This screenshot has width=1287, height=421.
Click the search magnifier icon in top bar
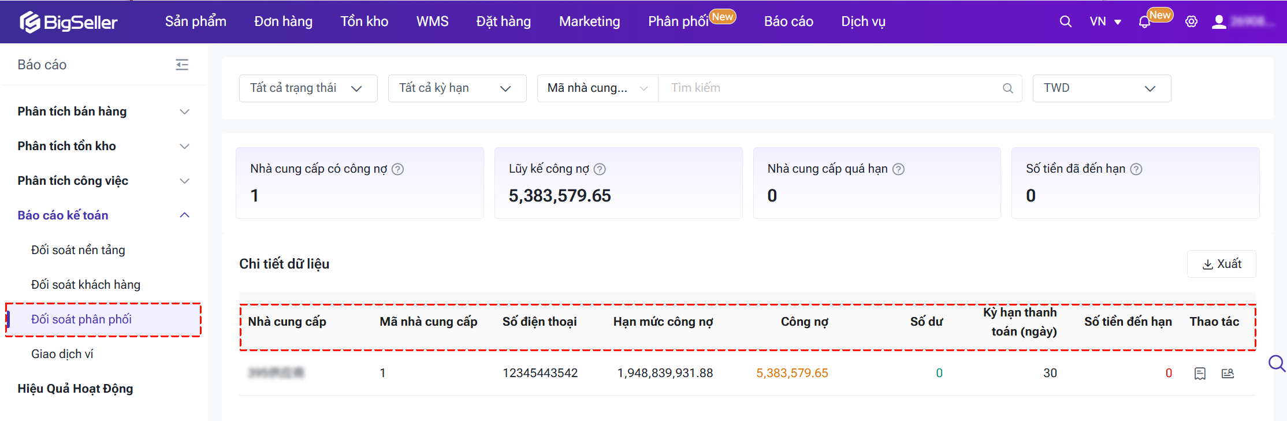pos(1065,22)
